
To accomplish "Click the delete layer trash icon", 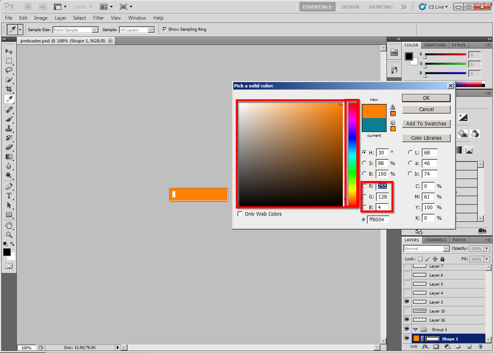I will point(481,346).
